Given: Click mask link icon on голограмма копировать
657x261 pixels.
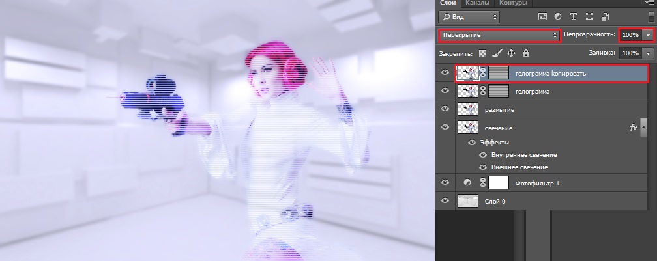Looking at the screenshot, I should [483, 73].
